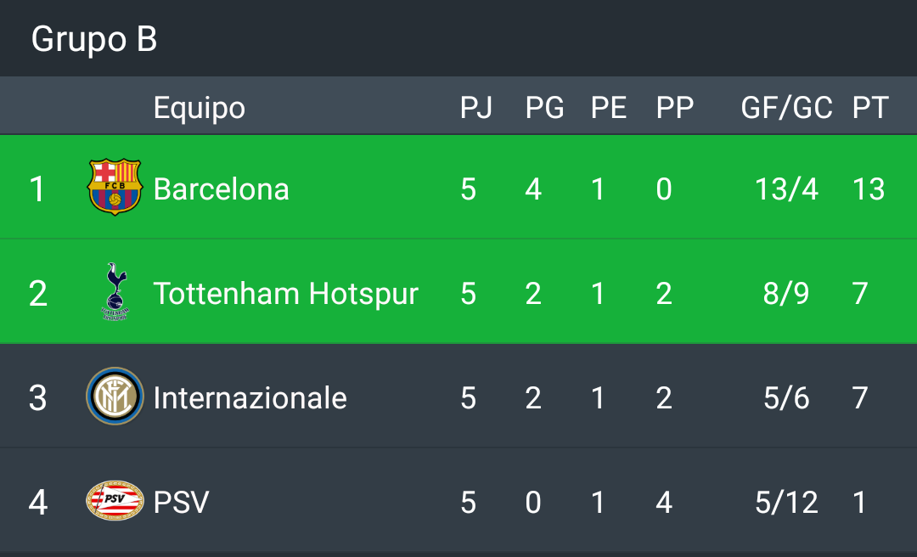917x557 pixels.
Task: Click the PSV oval club logo
Action: (115, 500)
